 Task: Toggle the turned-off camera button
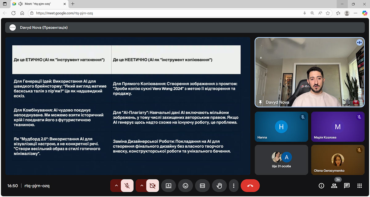pyautogui.click(x=152, y=186)
